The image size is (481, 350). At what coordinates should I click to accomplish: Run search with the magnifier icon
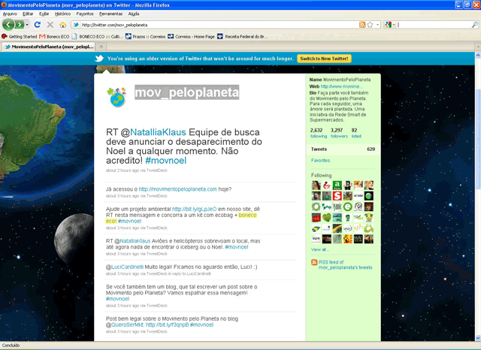474,25
